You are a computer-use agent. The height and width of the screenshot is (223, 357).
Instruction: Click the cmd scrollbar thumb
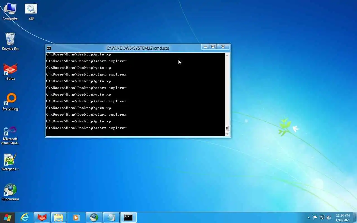[x=227, y=129]
